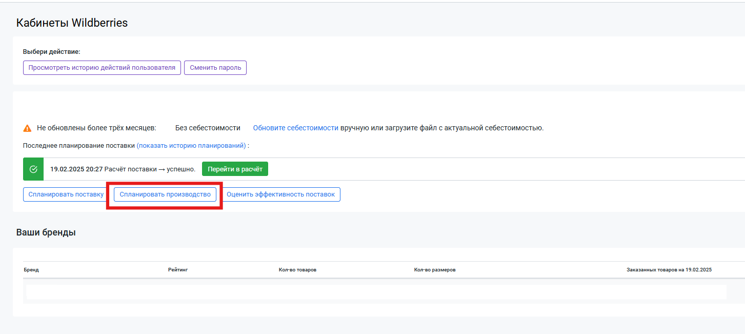Click the Кабинеты Wildberries heading

pyautogui.click(x=72, y=23)
